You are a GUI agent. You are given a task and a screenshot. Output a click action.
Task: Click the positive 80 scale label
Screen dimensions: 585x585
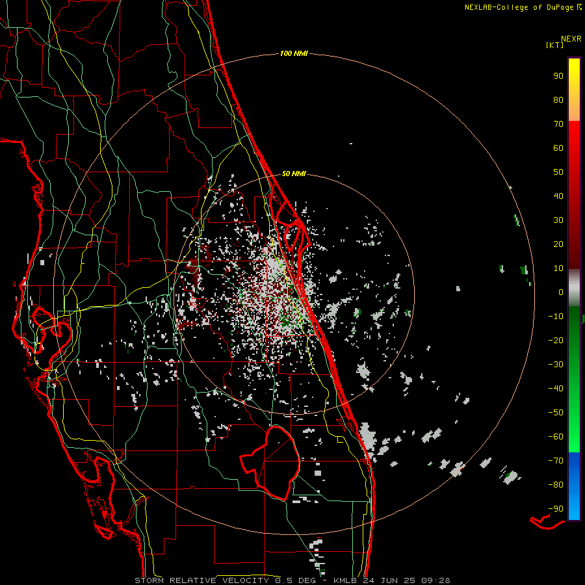tap(558, 100)
